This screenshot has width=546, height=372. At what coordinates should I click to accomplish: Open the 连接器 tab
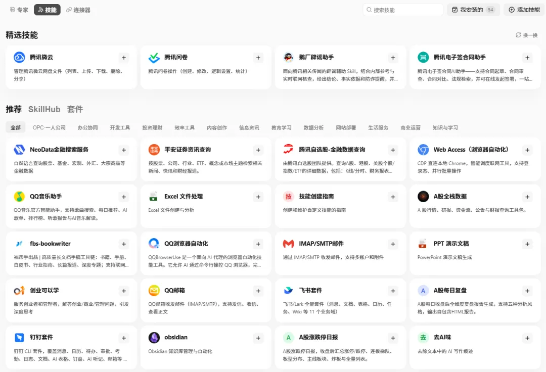coord(78,10)
